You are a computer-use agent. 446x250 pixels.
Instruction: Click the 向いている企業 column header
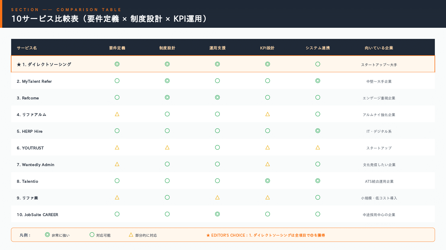pyautogui.click(x=379, y=48)
